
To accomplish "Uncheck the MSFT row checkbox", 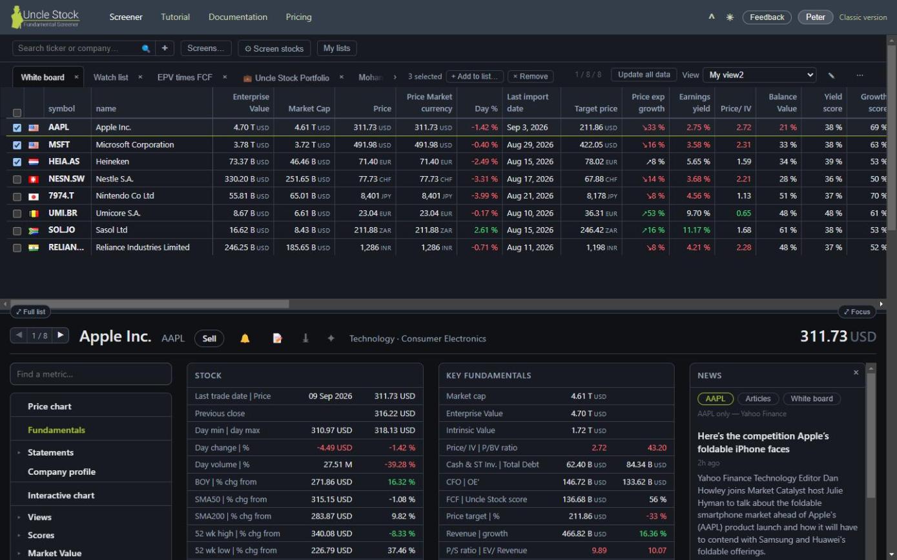I will pyautogui.click(x=17, y=145).
